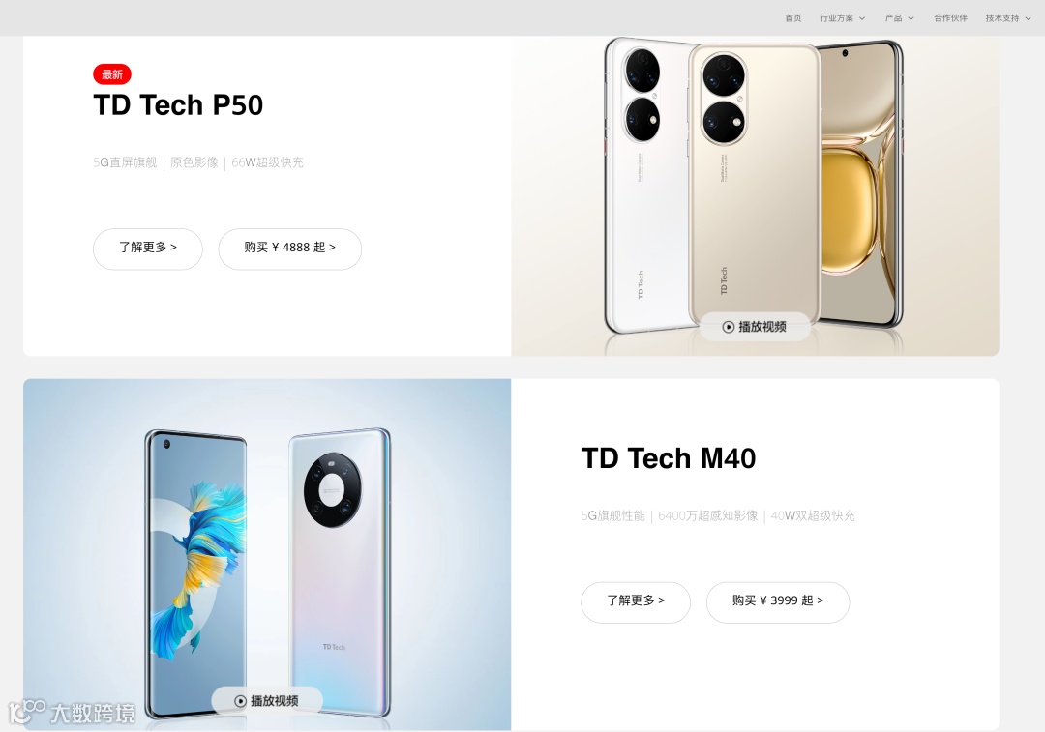Open 合作伙伴 in the top navigation
The height and width of the screenshot is (732, 1045).
click(x=950, y=18)
